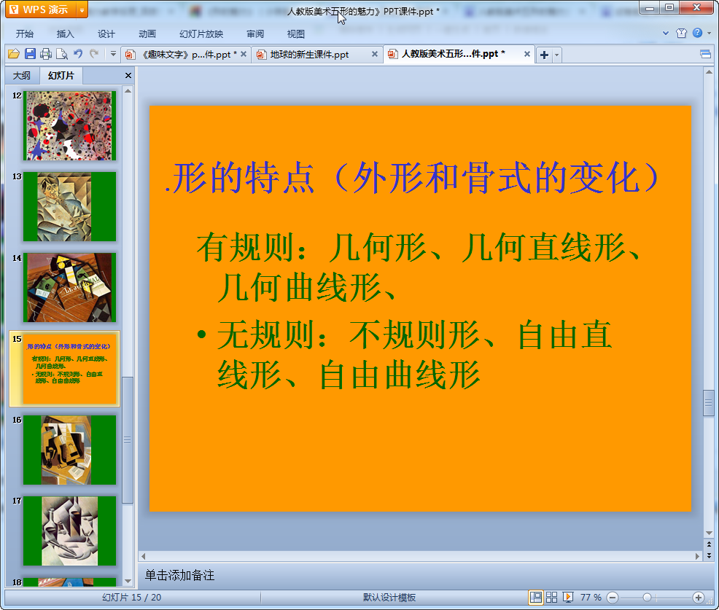Close the 人教版美术五形 document tab

point(527,54)
